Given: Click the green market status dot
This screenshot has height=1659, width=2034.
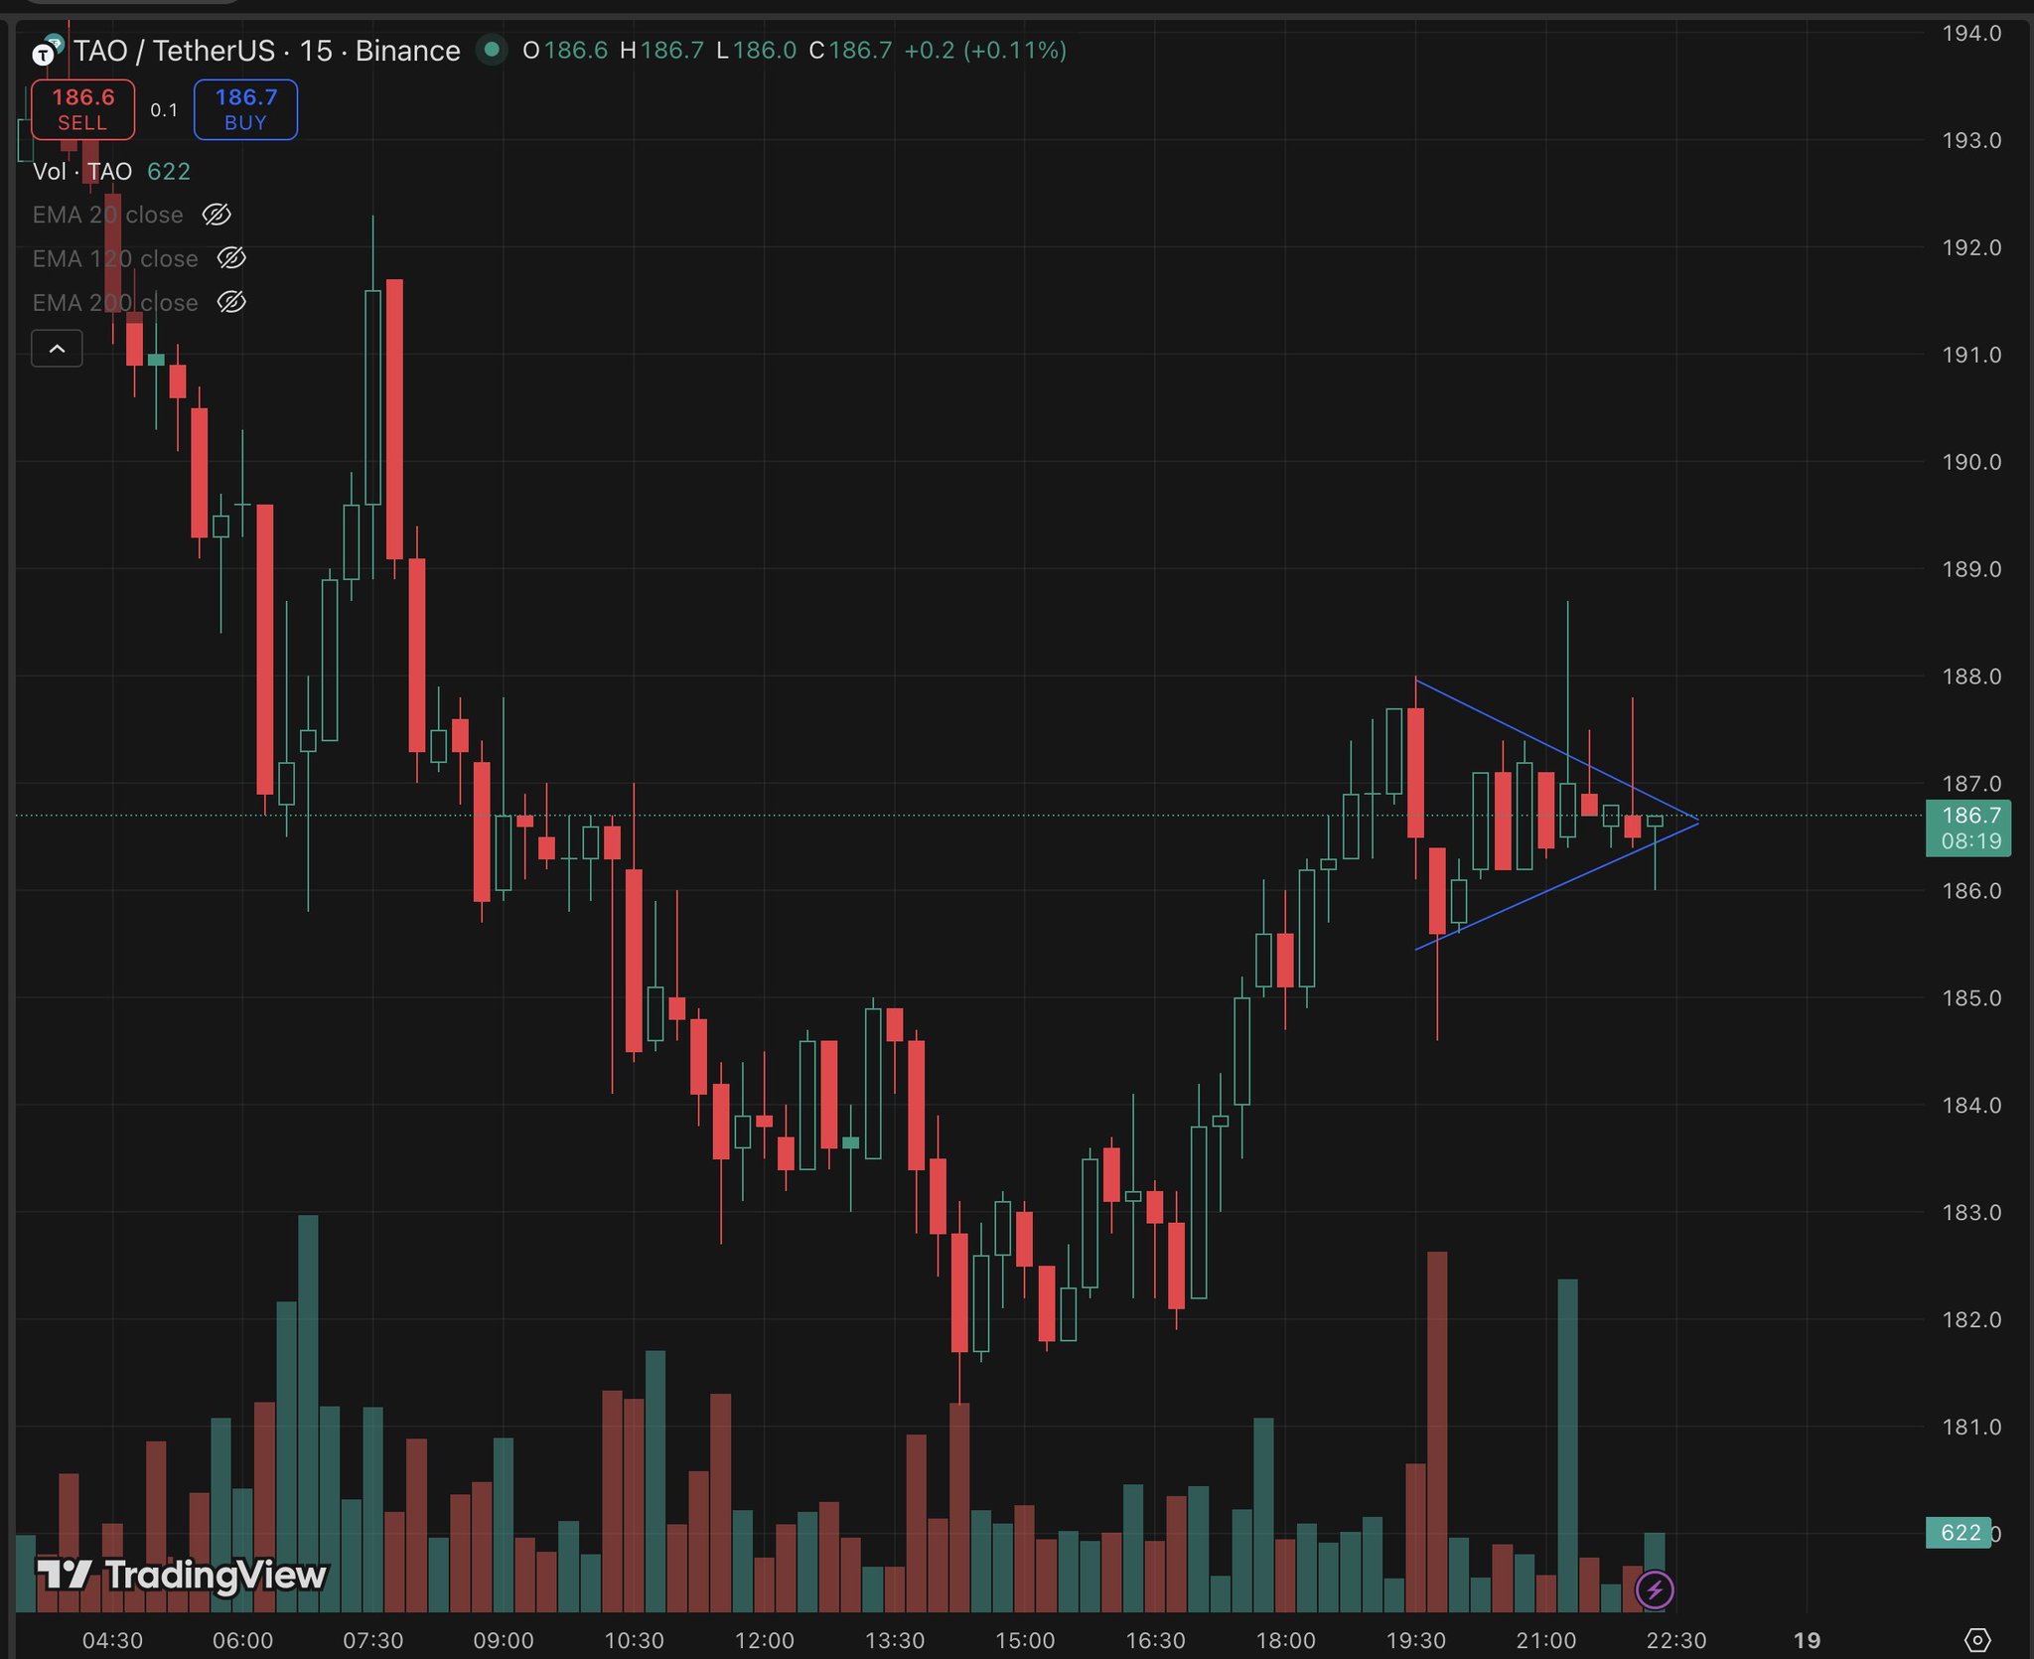Looking at the screenshot, I should [x=491, y=49].
